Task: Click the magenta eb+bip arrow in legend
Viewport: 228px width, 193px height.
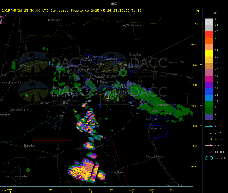Action: [209, 152]
